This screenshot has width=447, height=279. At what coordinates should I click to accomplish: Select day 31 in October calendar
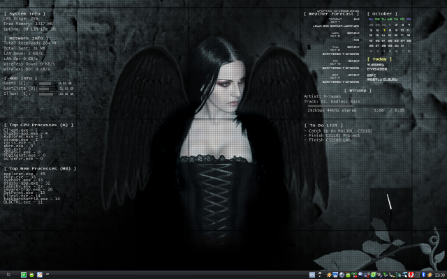coord(402,45)
